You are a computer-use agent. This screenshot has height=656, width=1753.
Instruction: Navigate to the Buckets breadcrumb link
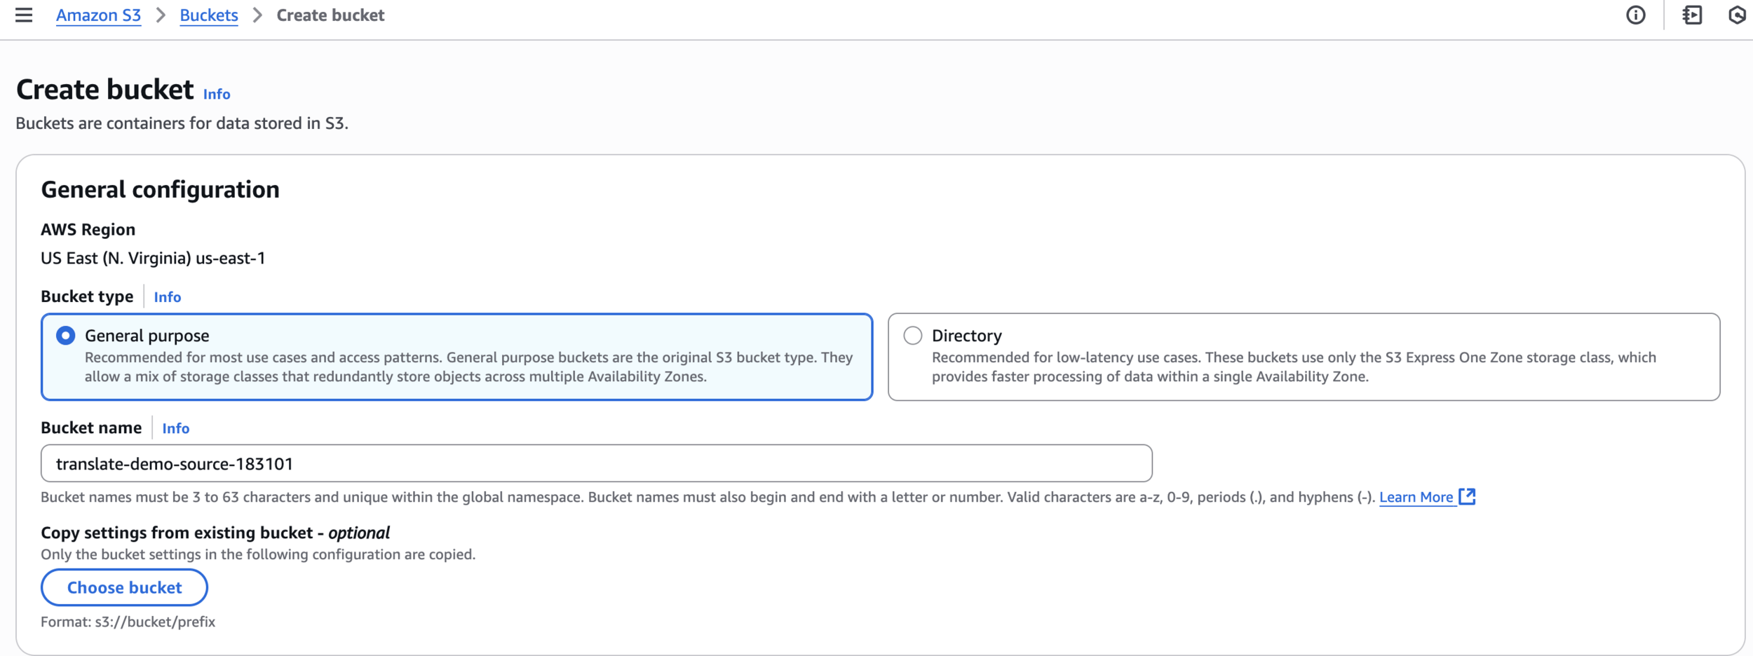pyautogui.click(x=209, y=15)
